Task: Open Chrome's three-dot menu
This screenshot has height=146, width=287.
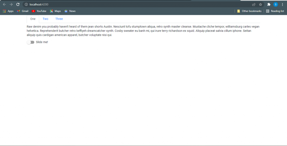Action: (x=282, y=4)
